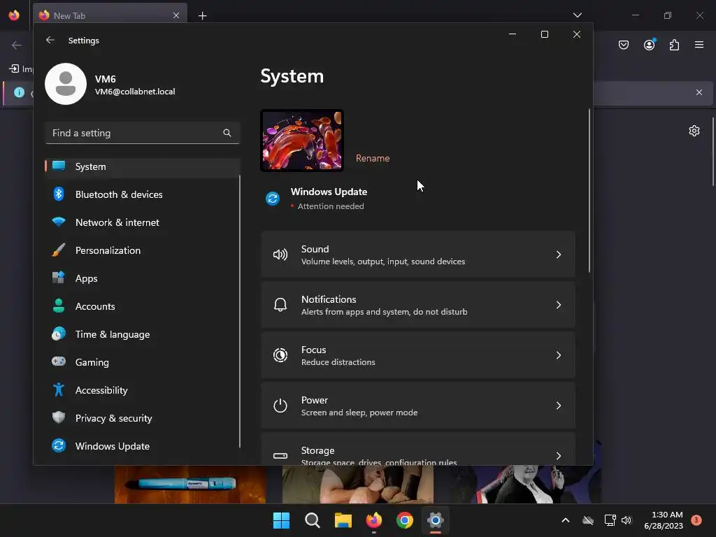Dismiss the Firefox info notification bar
The width and height of the screenshot is (716, 537).
[x=699, y=92]
